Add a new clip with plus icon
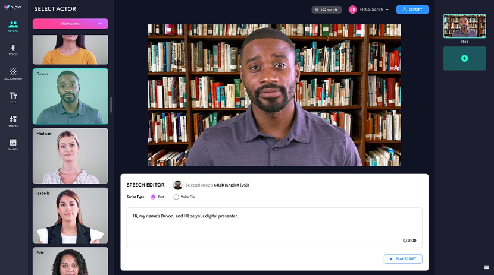494x275 pixels. point(464,58)
